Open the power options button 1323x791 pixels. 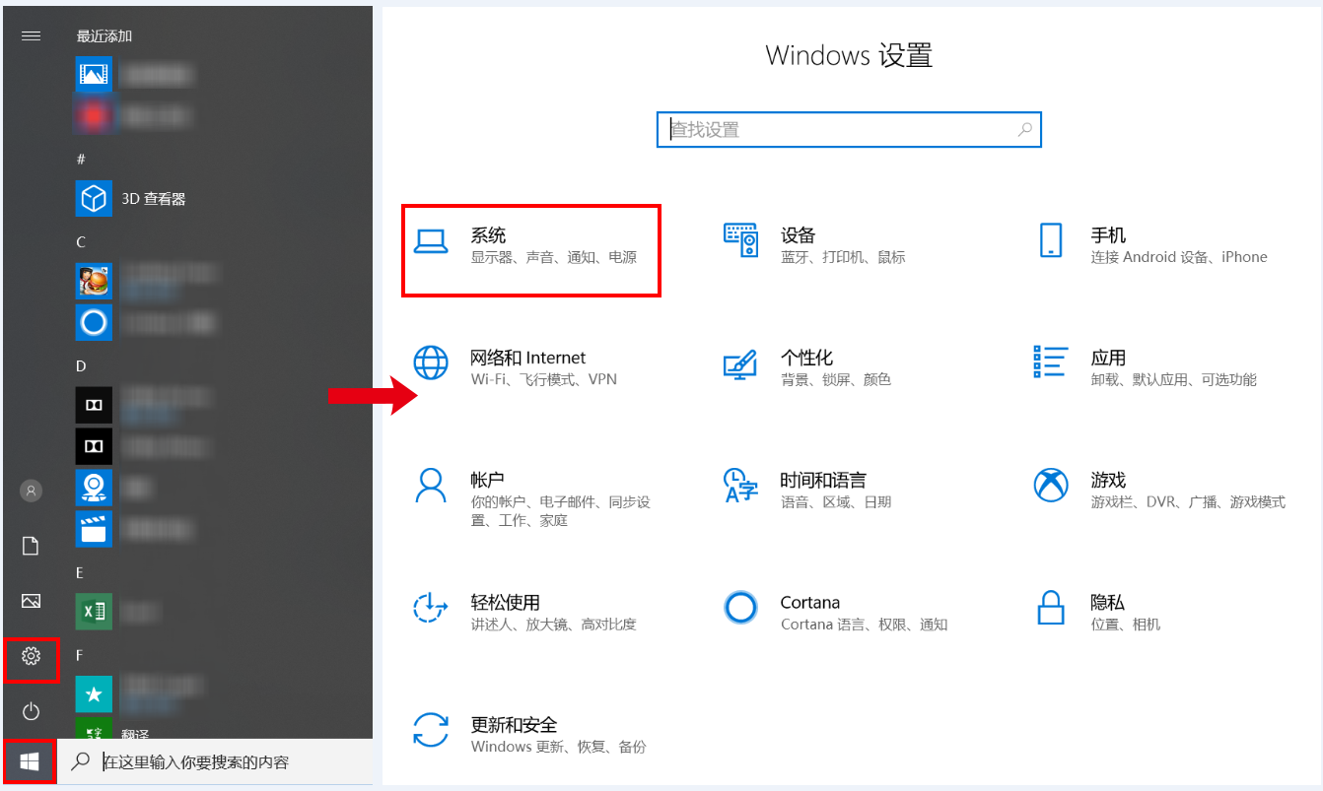click(x=31, y=710)
